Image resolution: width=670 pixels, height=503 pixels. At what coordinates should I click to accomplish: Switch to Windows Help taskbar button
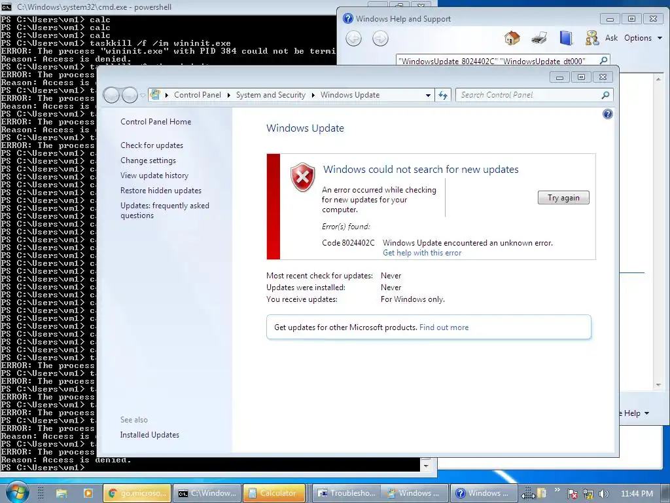484,493
